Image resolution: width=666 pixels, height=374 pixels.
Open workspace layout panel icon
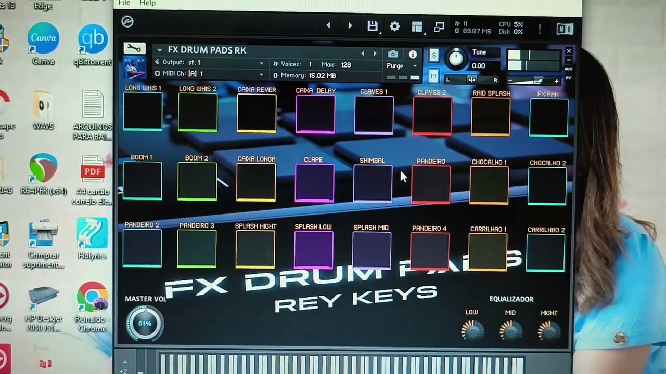(417, 26)
